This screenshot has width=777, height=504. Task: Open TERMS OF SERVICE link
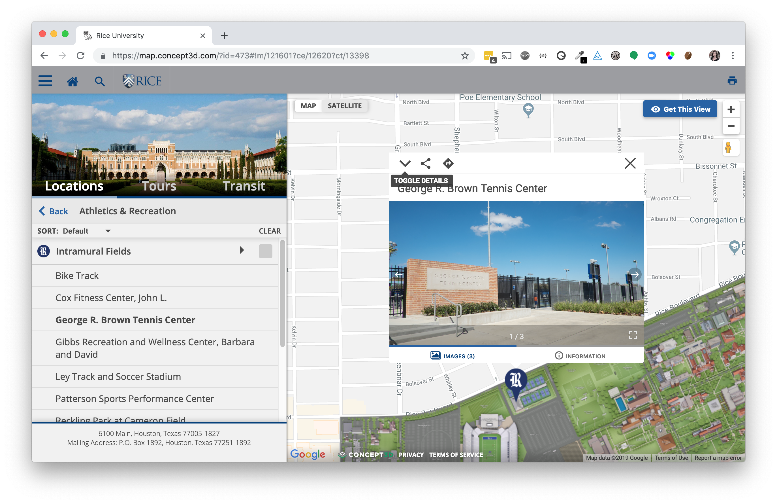tap(456, 454)
